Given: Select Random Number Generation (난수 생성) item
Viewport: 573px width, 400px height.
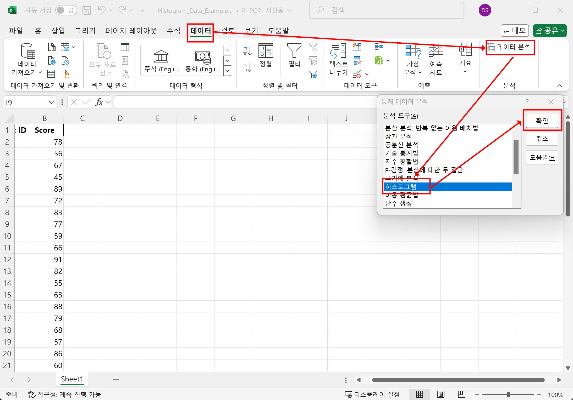Looking at the screenshot, I should (x=447, y=203).
